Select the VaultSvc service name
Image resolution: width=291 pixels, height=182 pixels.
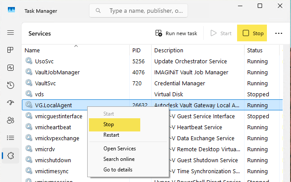coord(45,84)
